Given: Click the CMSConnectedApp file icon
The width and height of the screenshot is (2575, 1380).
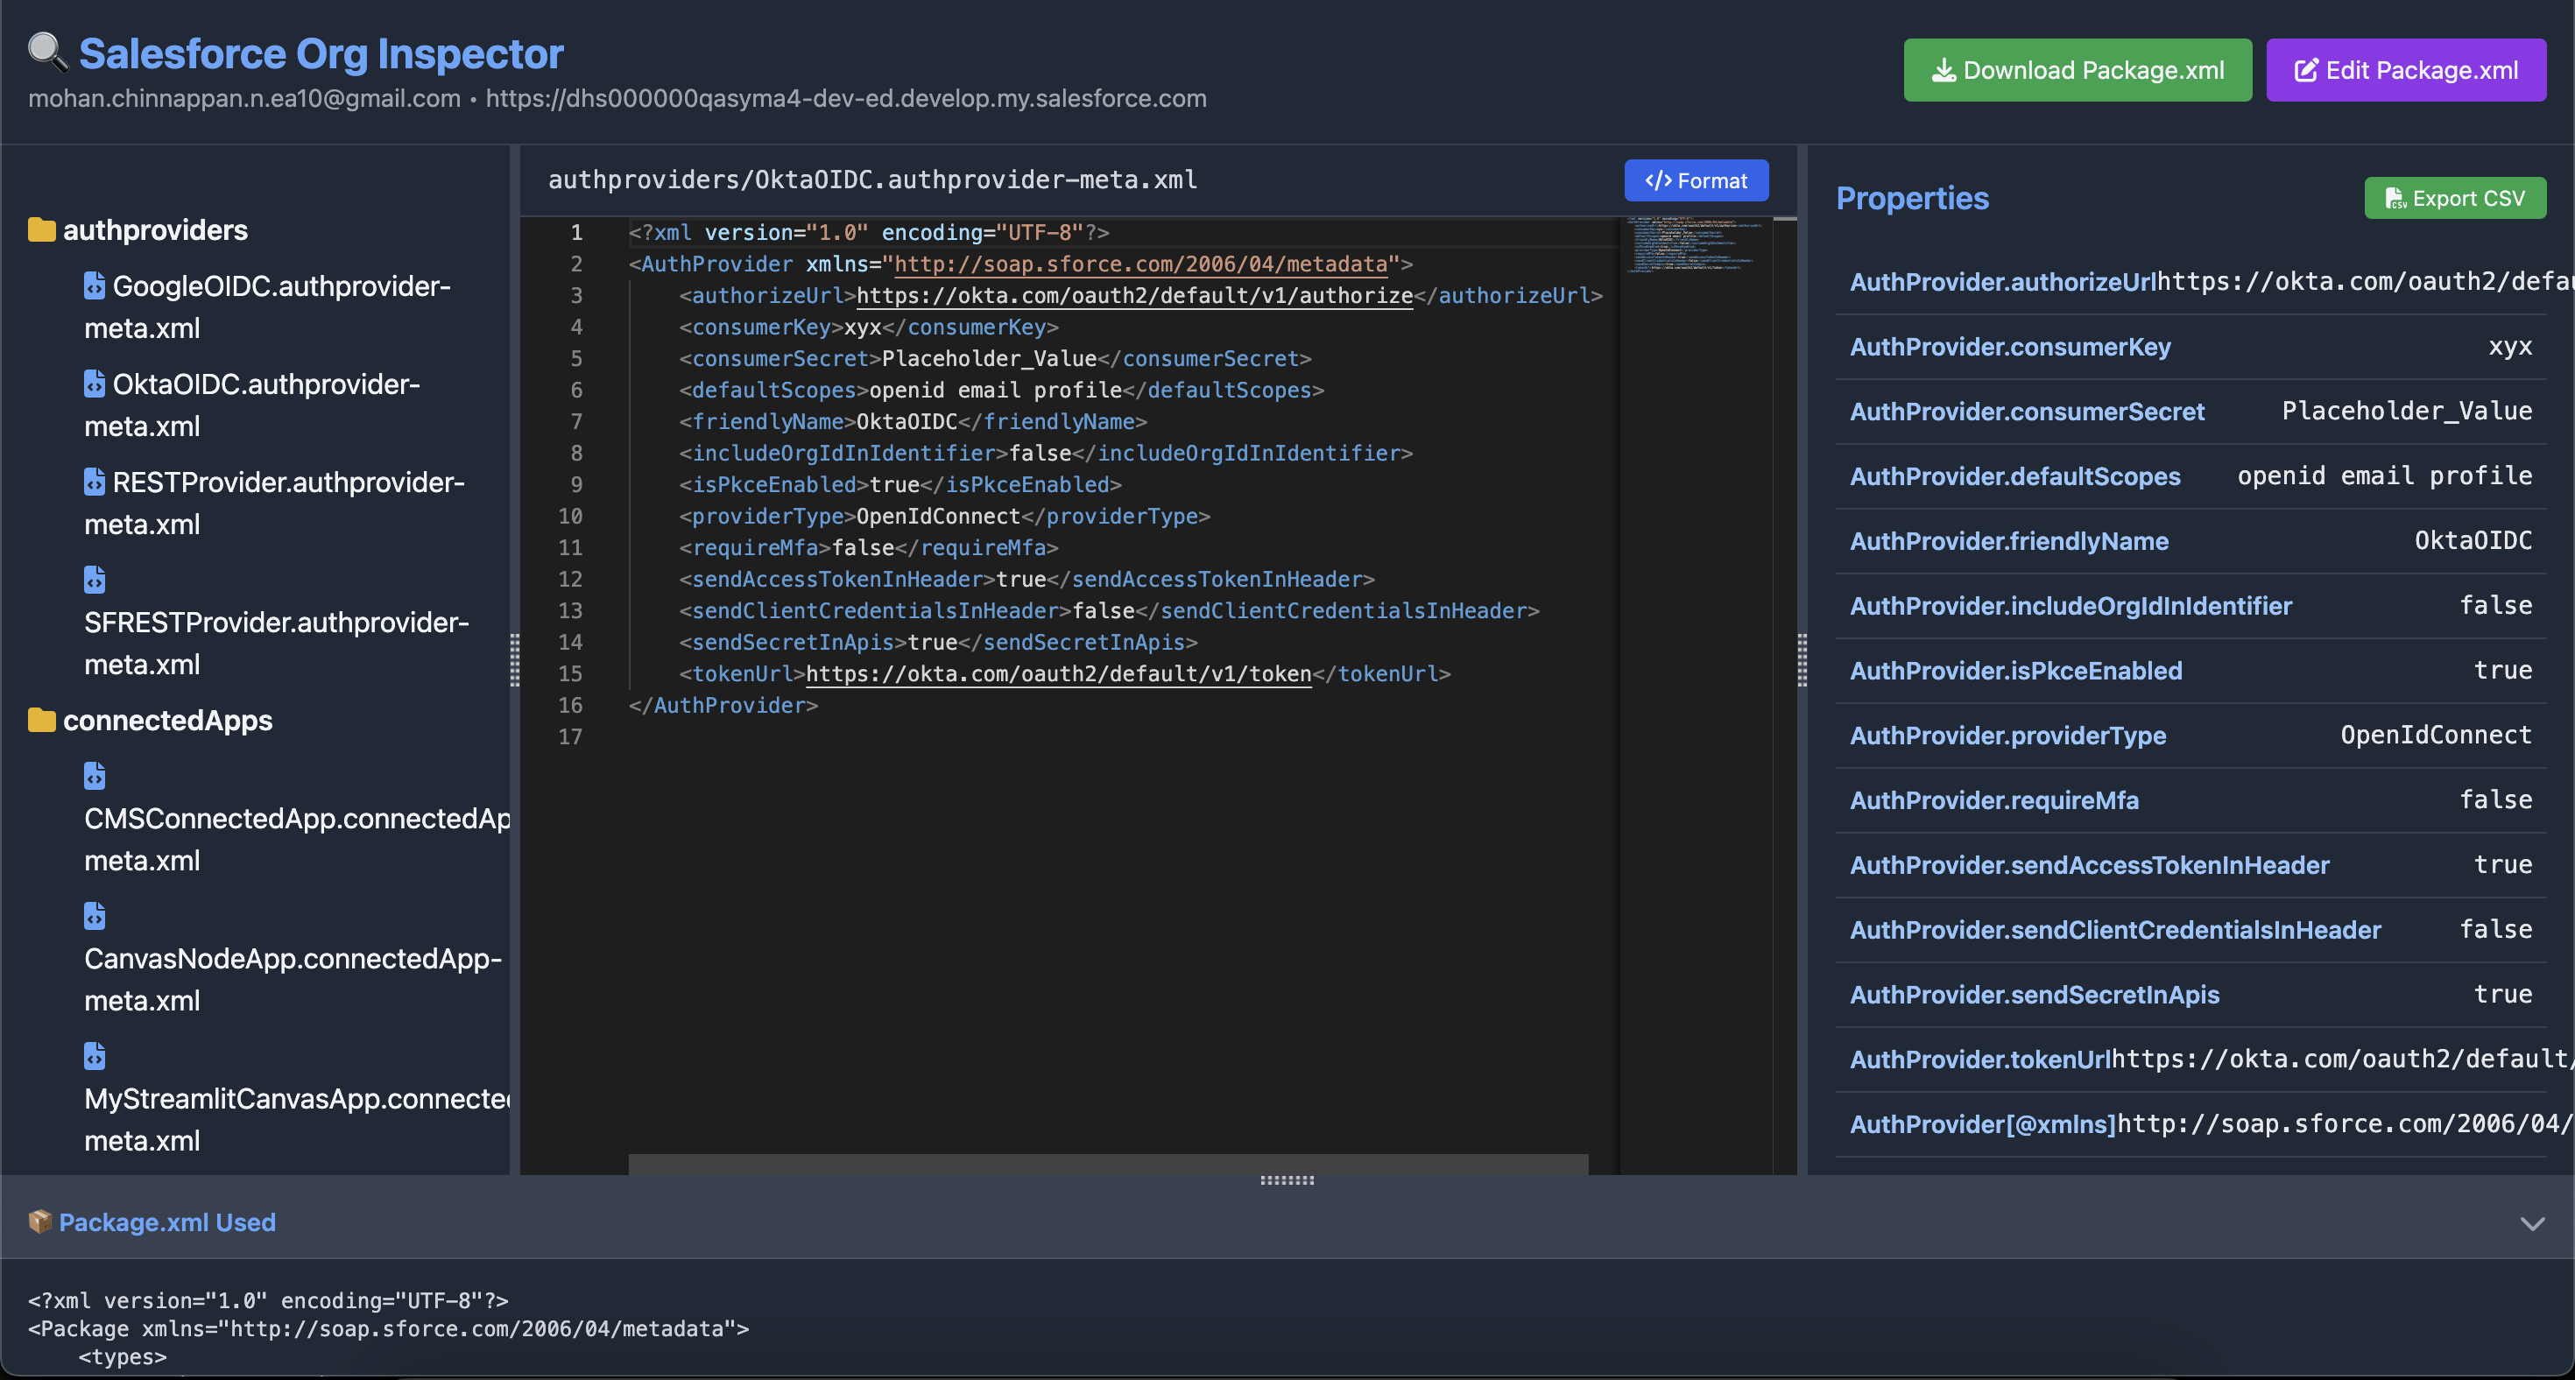Looking at the screenshot, I should tap(94, 776).
